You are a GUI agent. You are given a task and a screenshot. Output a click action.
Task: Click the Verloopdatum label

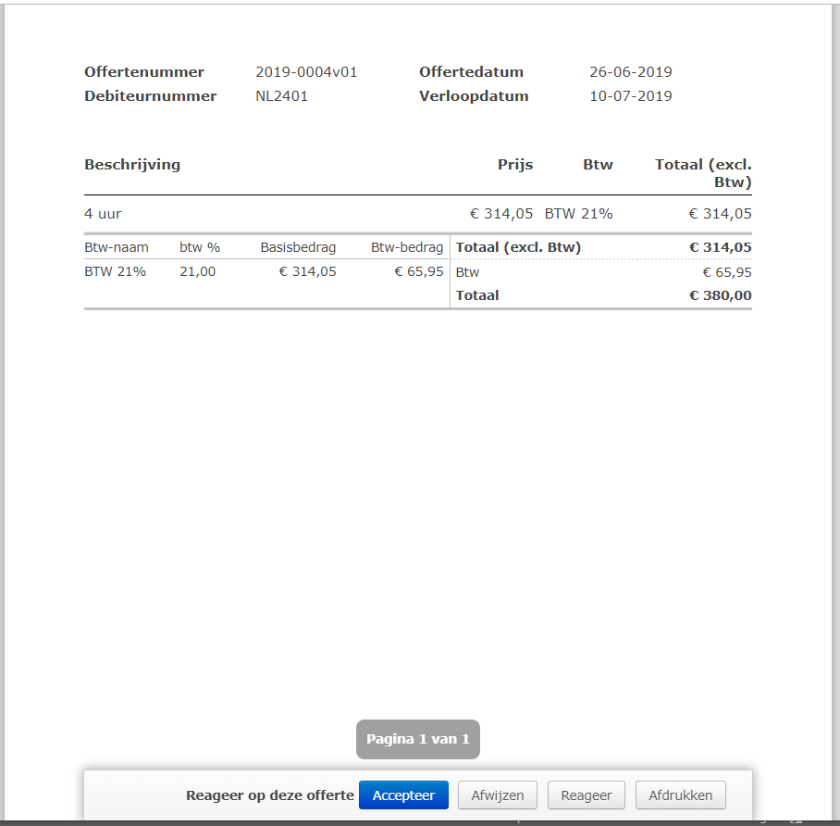tap(474, 96)
